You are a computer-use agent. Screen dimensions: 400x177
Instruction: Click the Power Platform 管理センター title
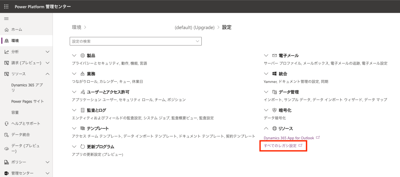[43, 7]
